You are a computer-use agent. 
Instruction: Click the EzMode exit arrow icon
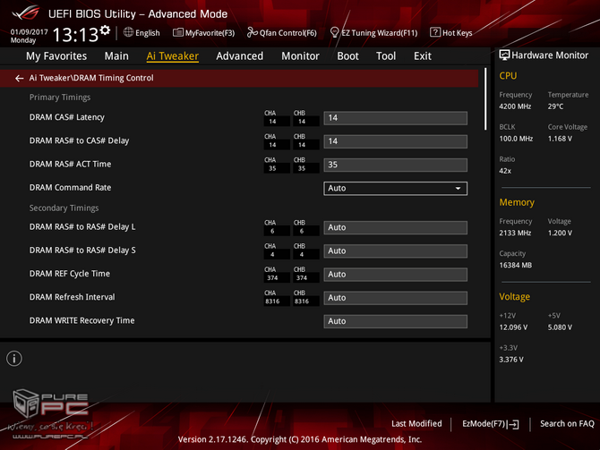click(513, 424)
